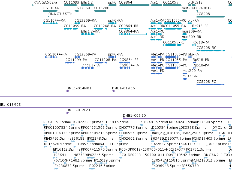Screen dimensions: 232x170
Task: Click the EK230832.5prime EST label
Action: click(69, 166)
